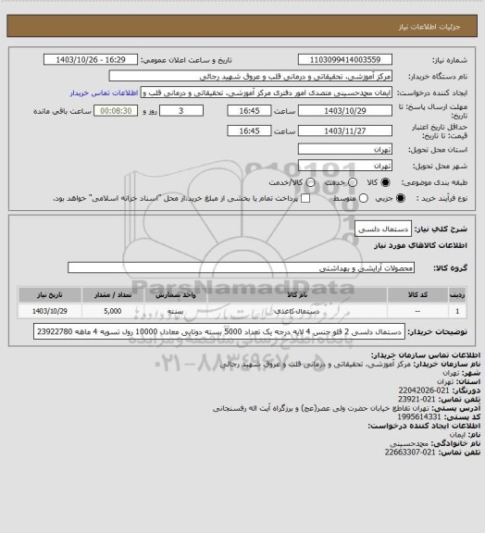Click the contact phone 23921-021
485x533 pixels.
point(417,399)
